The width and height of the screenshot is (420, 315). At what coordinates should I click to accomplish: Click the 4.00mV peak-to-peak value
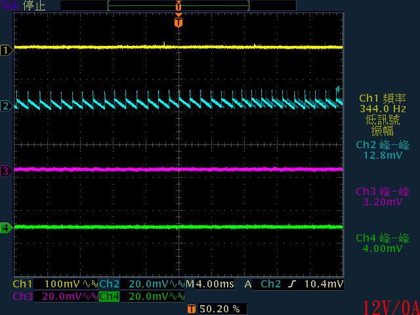point(383,248)
